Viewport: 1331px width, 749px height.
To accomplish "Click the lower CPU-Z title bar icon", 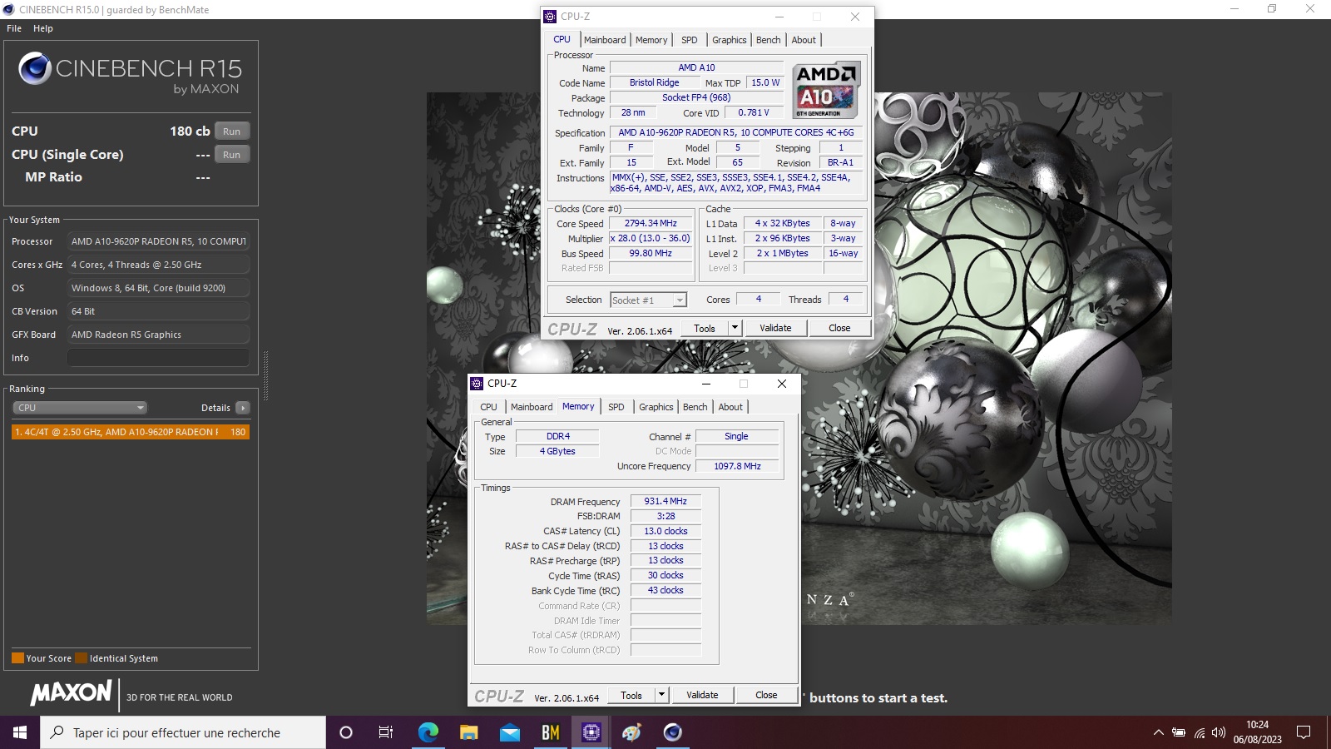I will click(x=477, y=384).
